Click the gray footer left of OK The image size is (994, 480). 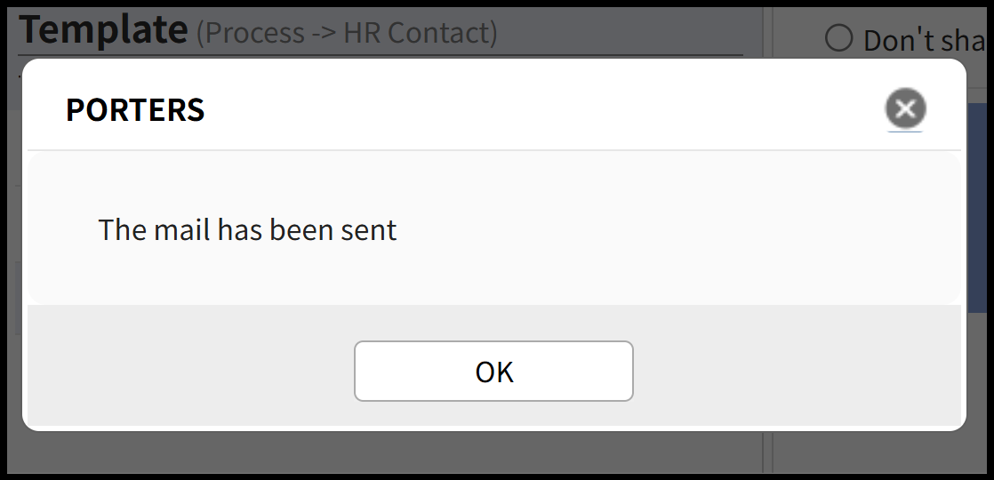tap(191, 372)
